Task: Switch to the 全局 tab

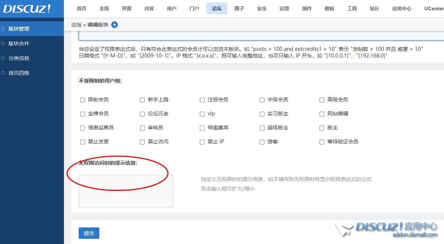Action: click(104, 8)
